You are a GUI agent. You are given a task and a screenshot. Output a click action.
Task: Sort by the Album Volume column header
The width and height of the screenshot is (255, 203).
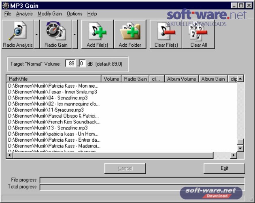(181, 79)
